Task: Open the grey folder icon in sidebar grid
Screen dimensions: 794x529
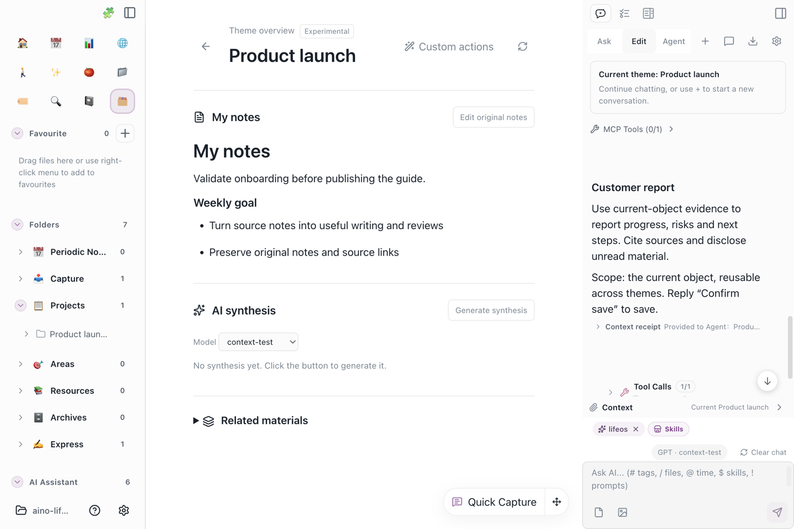Action: pyautogui.click(x=122, y=72)
